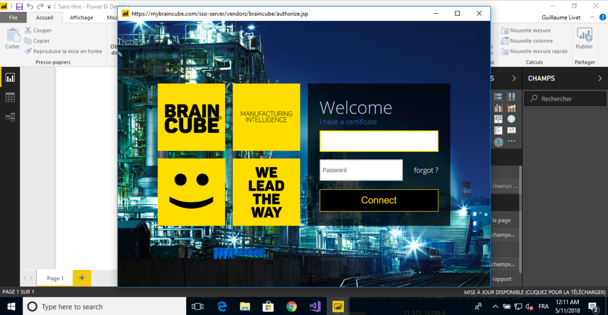
Task: Open the Report view icon in left sidebar
Action: (x=10, y=78)
